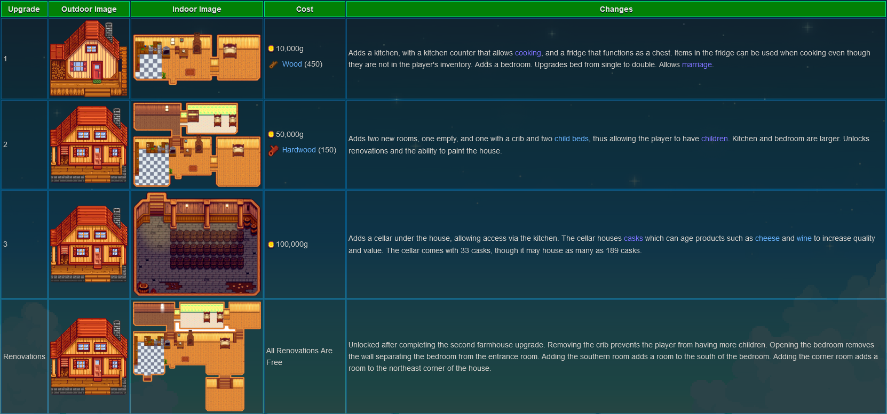887x414 pixels.
Task: Click upgrade number 1 in Upgrade column
Action: (x=5, y=59)
